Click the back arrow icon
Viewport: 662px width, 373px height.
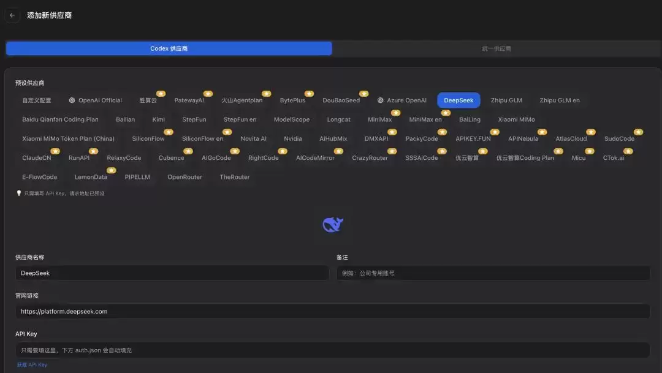(12, 15)
